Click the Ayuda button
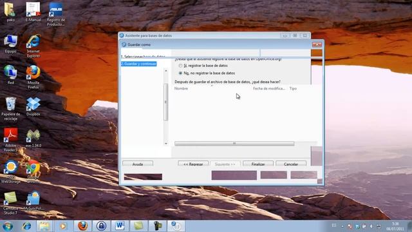The height and width of the screenshot is (232, 412). click(x=137, y=164)
